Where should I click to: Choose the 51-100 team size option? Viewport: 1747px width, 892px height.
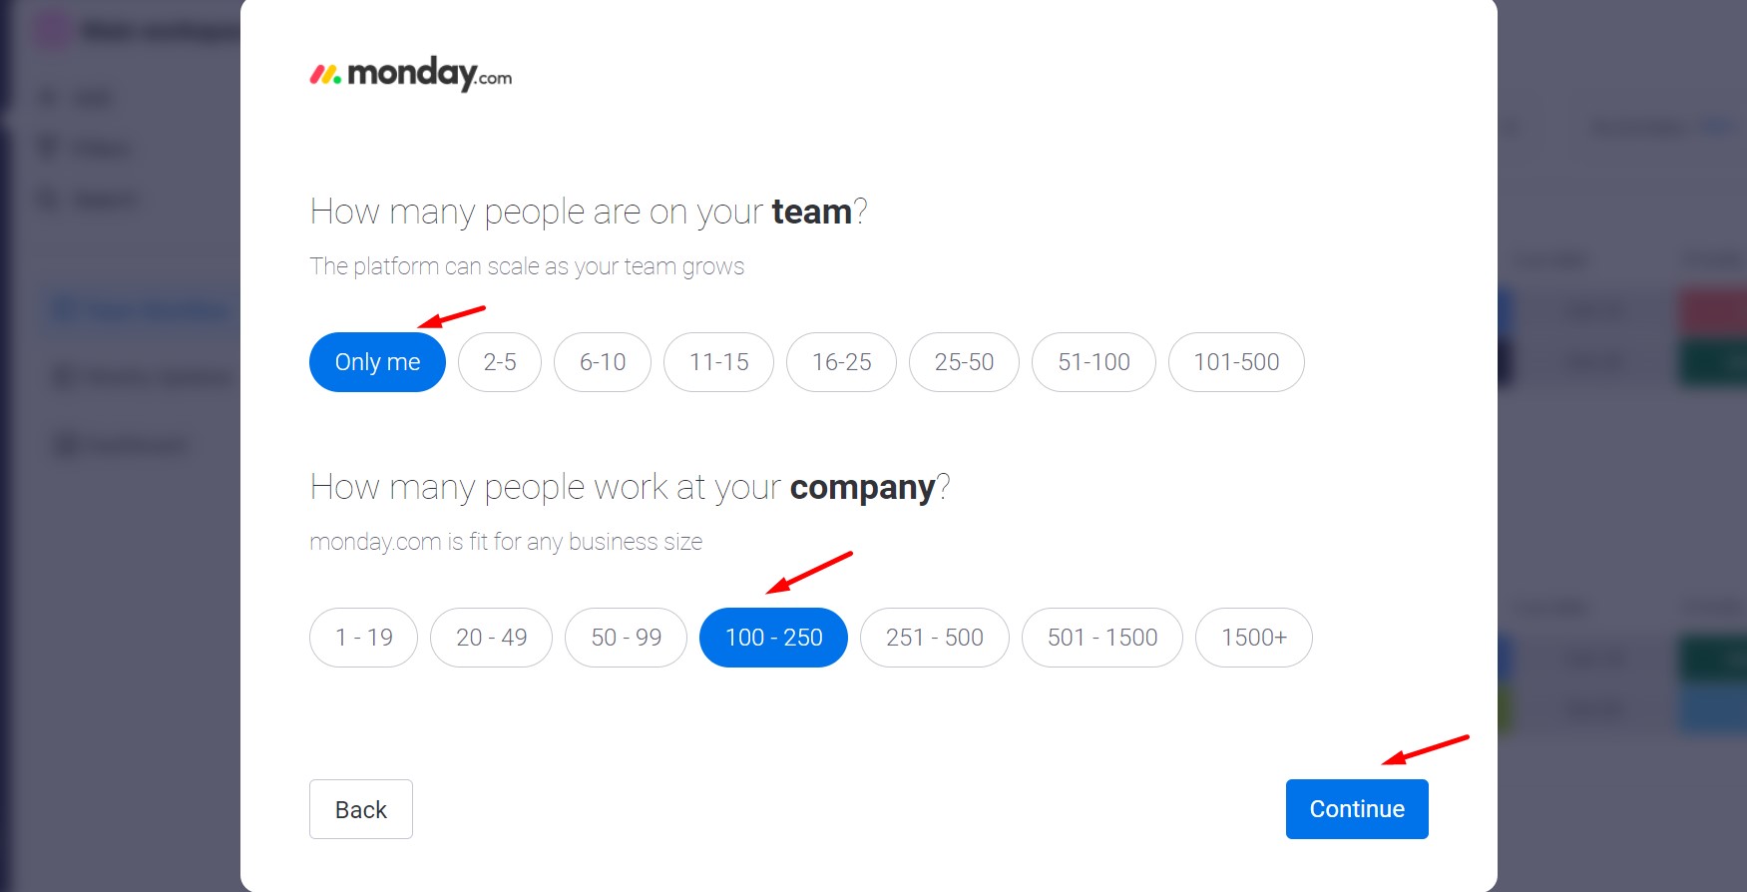click(x=1093, y=362)
